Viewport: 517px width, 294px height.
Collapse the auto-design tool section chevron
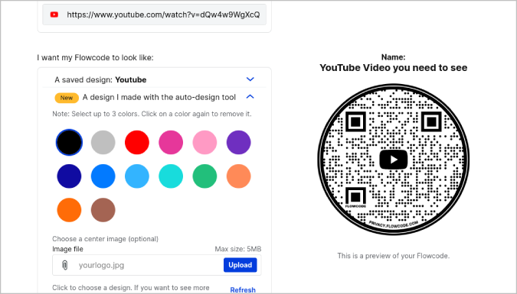(250, 97)
